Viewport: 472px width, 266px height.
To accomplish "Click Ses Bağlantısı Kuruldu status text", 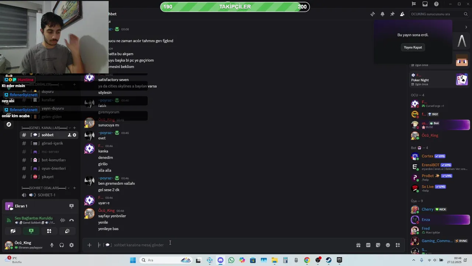I will click(34, 218).
